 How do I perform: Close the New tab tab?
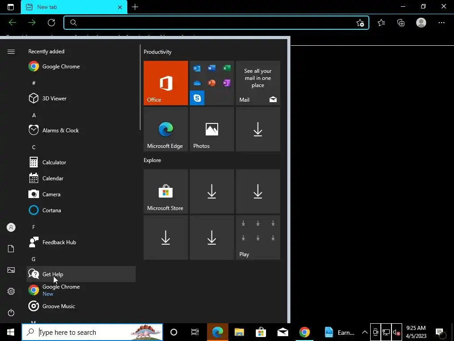pos(120,7)
